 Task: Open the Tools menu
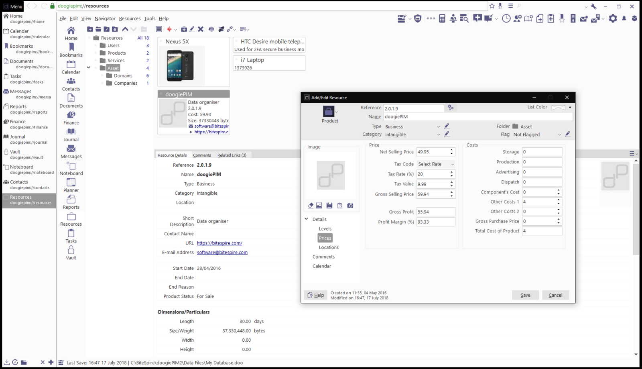pyautogui.click(x=150, y=18)
